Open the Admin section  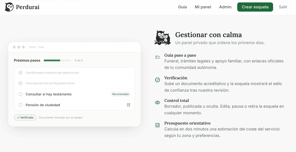pyautogui.click(x=225, y=7)
